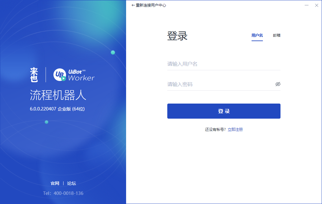Minimize the login window
The width and height of the screenshot is (322, 204).
(307, 5)
